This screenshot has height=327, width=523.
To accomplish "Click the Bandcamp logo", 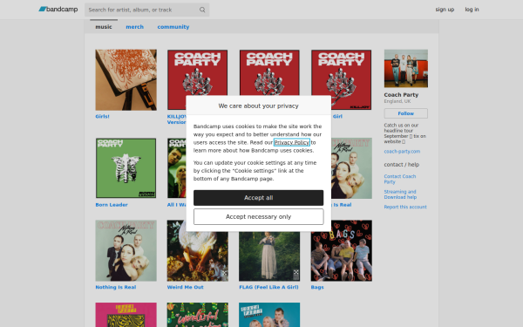I will point(58,10).
